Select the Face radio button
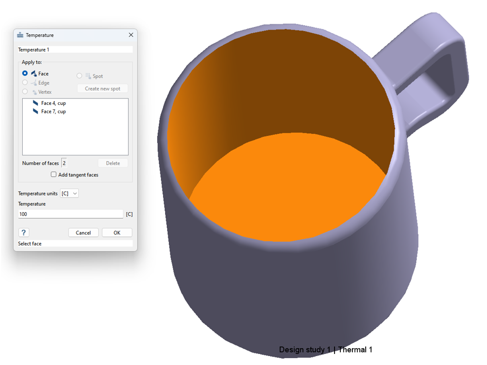The height and width of the screenshot is (365, 487). click(25, 74)
